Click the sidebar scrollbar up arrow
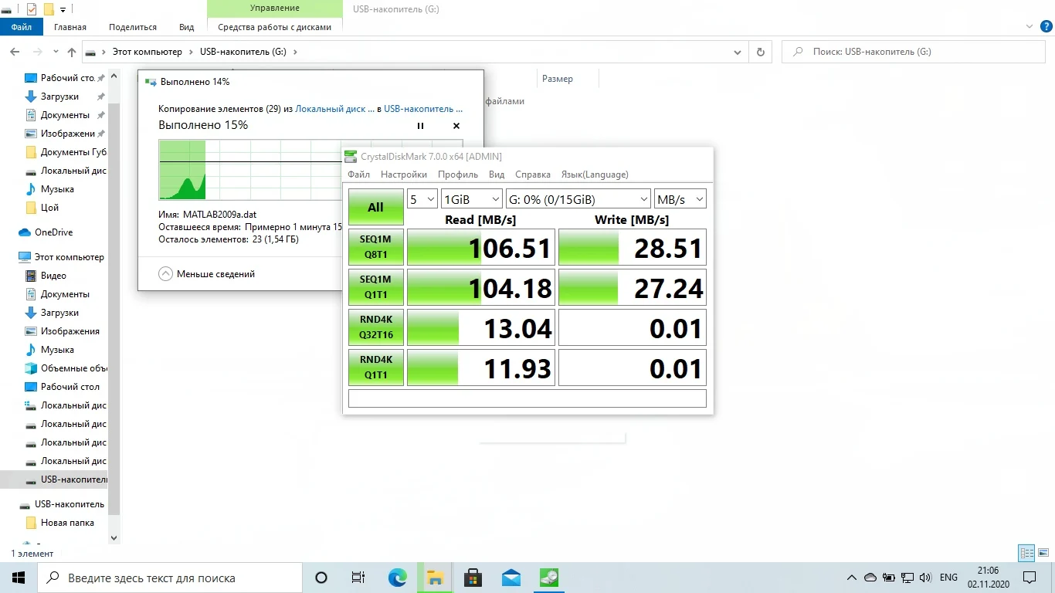 (114, 76)
